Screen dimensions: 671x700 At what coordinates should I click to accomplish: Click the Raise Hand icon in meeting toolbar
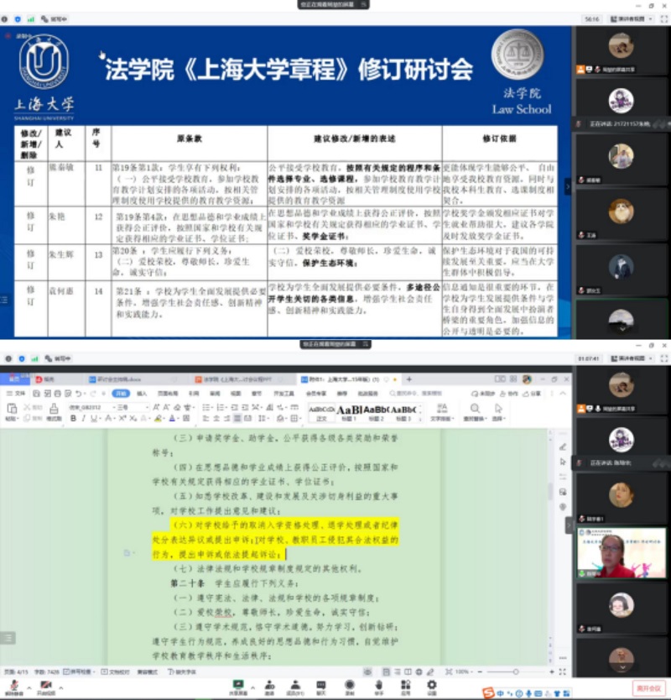pos(377,688)
